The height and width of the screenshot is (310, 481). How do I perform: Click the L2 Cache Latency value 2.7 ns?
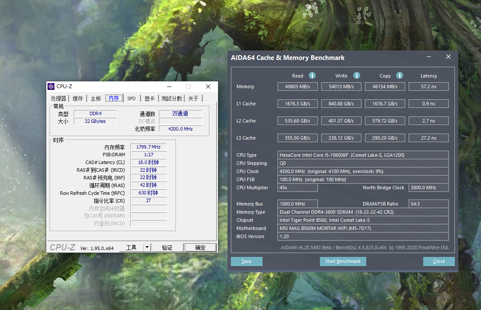(429, 121)
